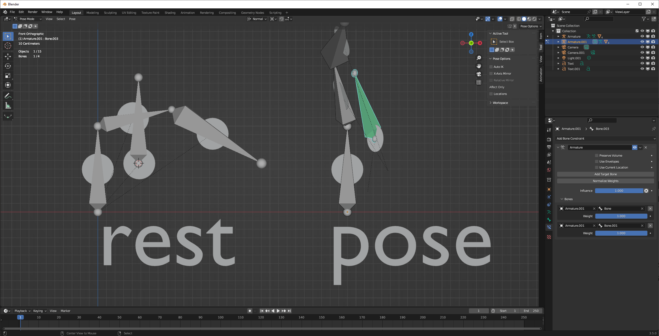Select the Annotate tool
This screenshot has width=659, height=336.
point(8,96)
